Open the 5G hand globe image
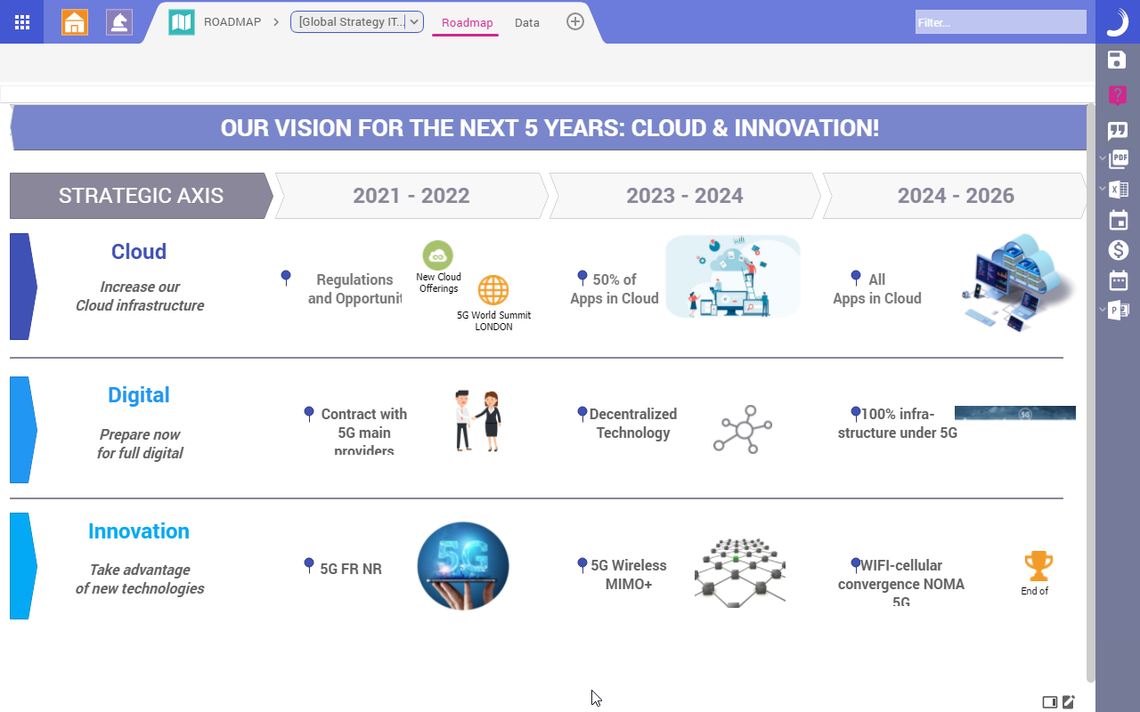 (x=463, y=566)
